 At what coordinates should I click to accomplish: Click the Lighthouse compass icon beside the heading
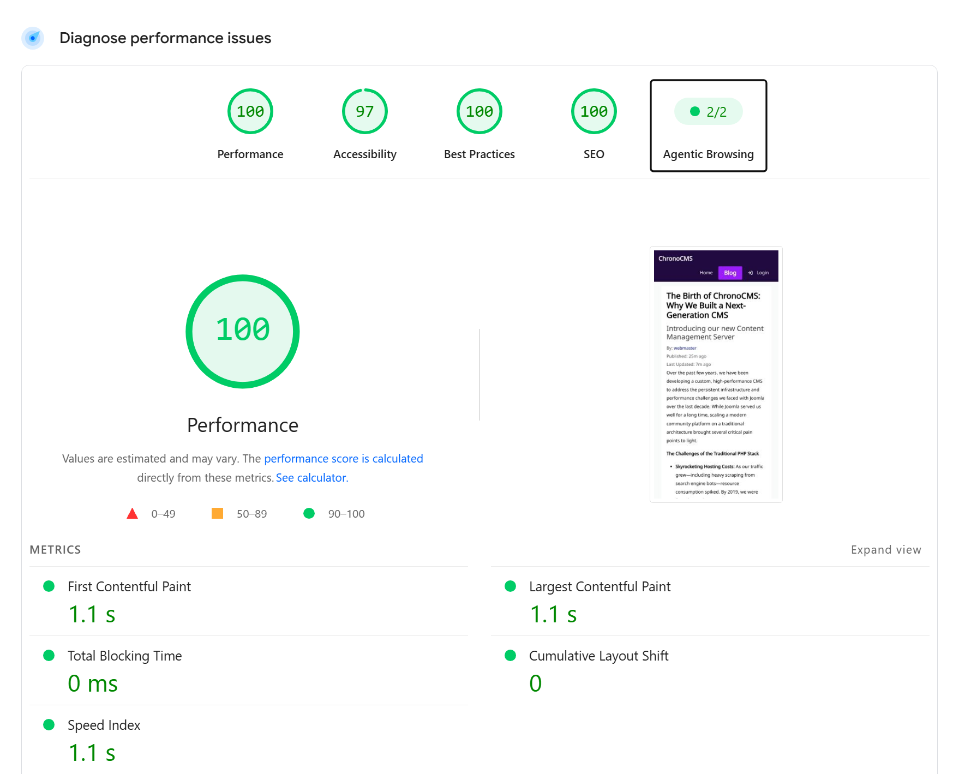[x=33, y=38]
